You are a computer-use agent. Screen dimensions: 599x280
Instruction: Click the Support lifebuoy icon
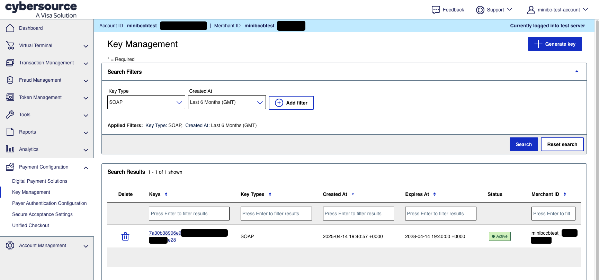(x=480, y=10)
